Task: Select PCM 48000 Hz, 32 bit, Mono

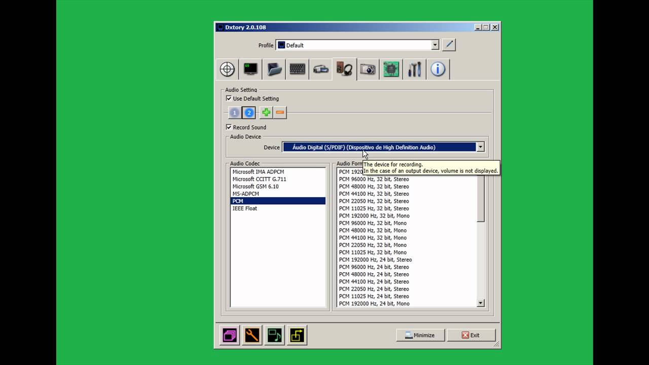Action: tap(407, 230)
